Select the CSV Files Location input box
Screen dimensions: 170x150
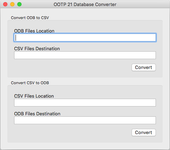pos(85,103)
